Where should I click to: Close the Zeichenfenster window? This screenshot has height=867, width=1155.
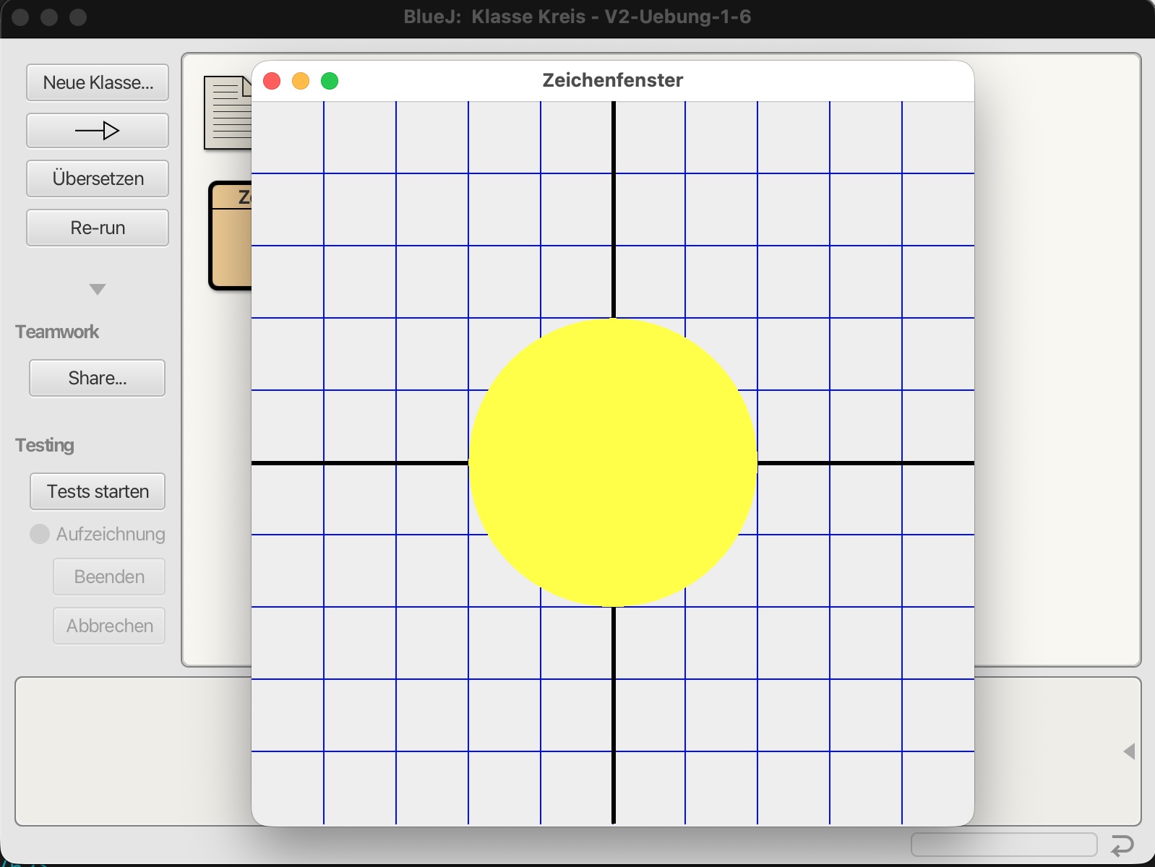(x=272, y=81)
